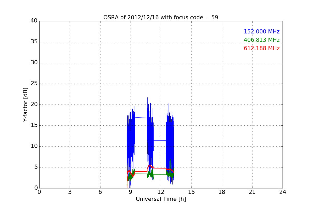This screenshot has width=314, height=209.
Task: Click the y-axis tick label 40
Action: [x=34, y=21]
